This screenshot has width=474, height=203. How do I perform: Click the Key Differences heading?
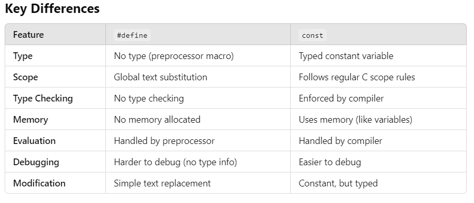click(52, 9)
